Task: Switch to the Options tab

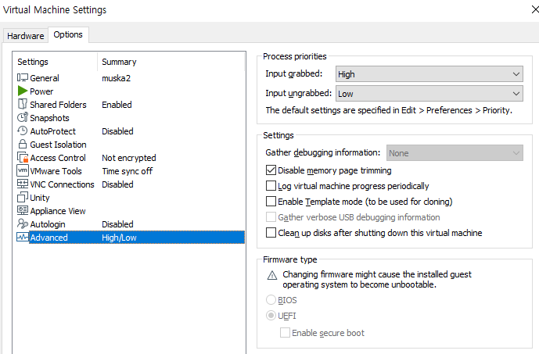Action: pyautogui.click(x=68, y=34)
